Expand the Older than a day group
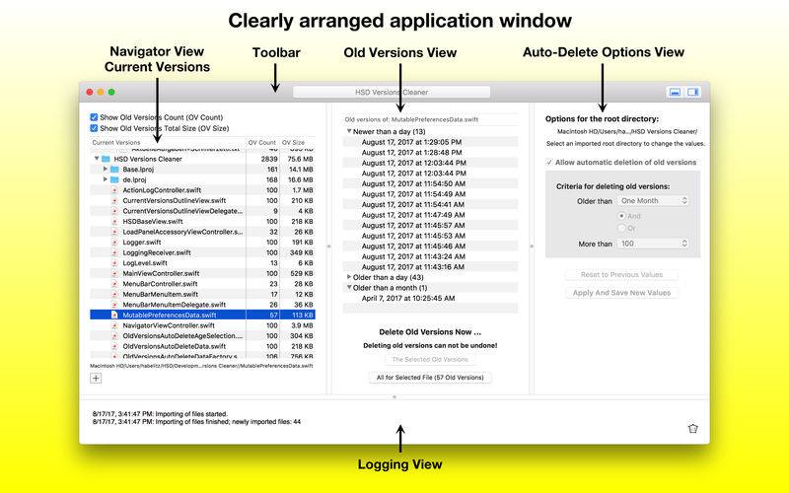 coord(349,277)
